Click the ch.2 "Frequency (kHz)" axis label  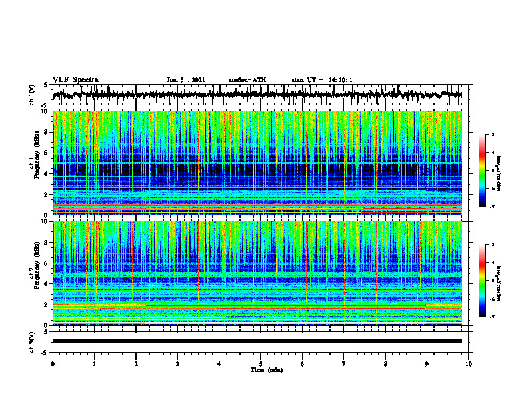[x=37, y=265]
